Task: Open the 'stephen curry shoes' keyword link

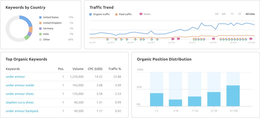Action: click(x=20, y=102)
